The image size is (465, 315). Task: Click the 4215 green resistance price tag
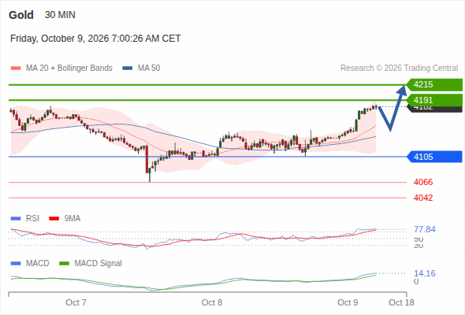click(x=434, y=85)
